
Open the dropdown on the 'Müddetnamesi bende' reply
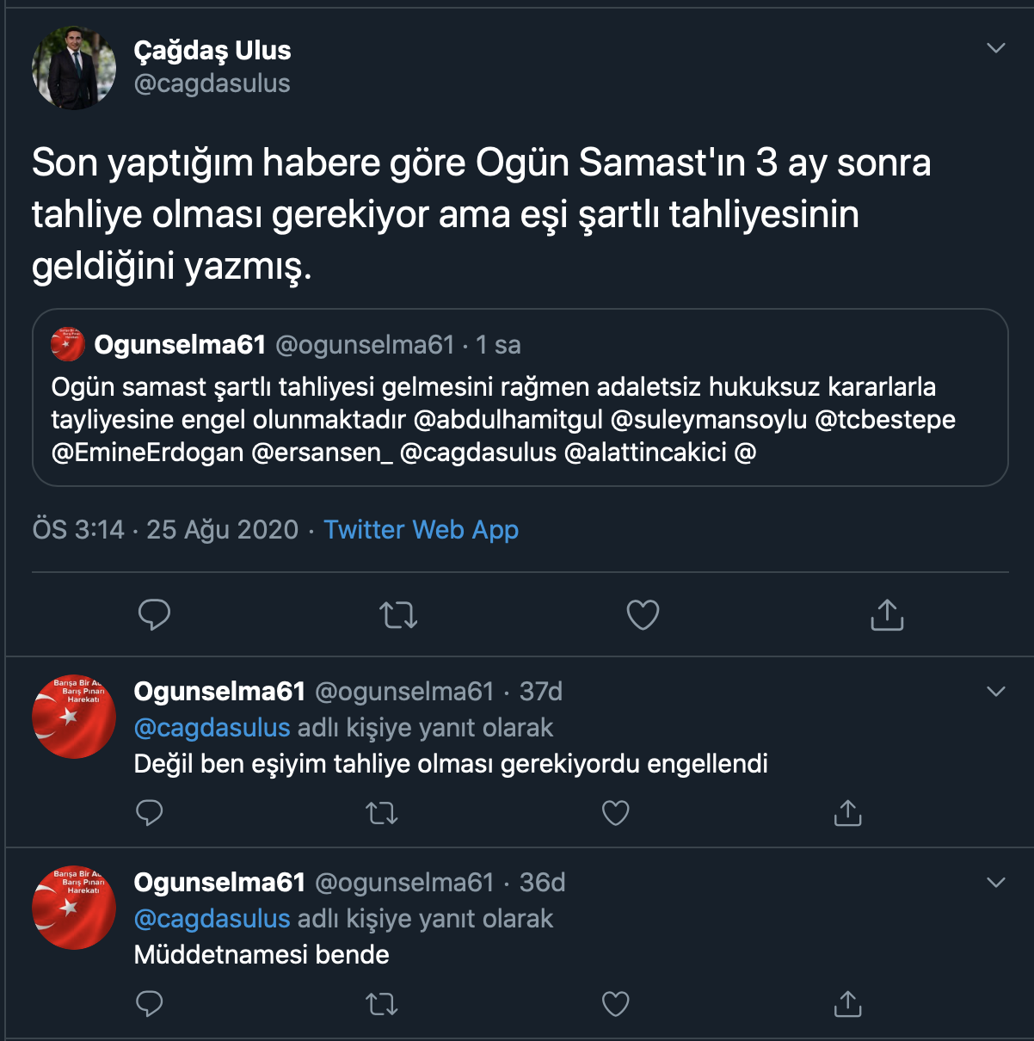(996, 882)
